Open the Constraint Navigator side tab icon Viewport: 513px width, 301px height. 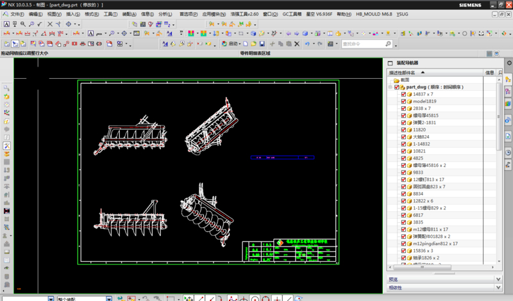[508, 92]
